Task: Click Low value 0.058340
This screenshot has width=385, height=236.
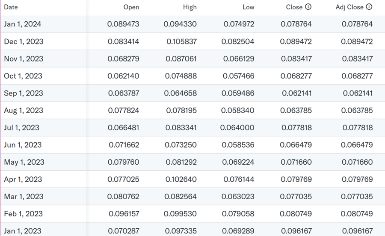Action: [238, 110]
